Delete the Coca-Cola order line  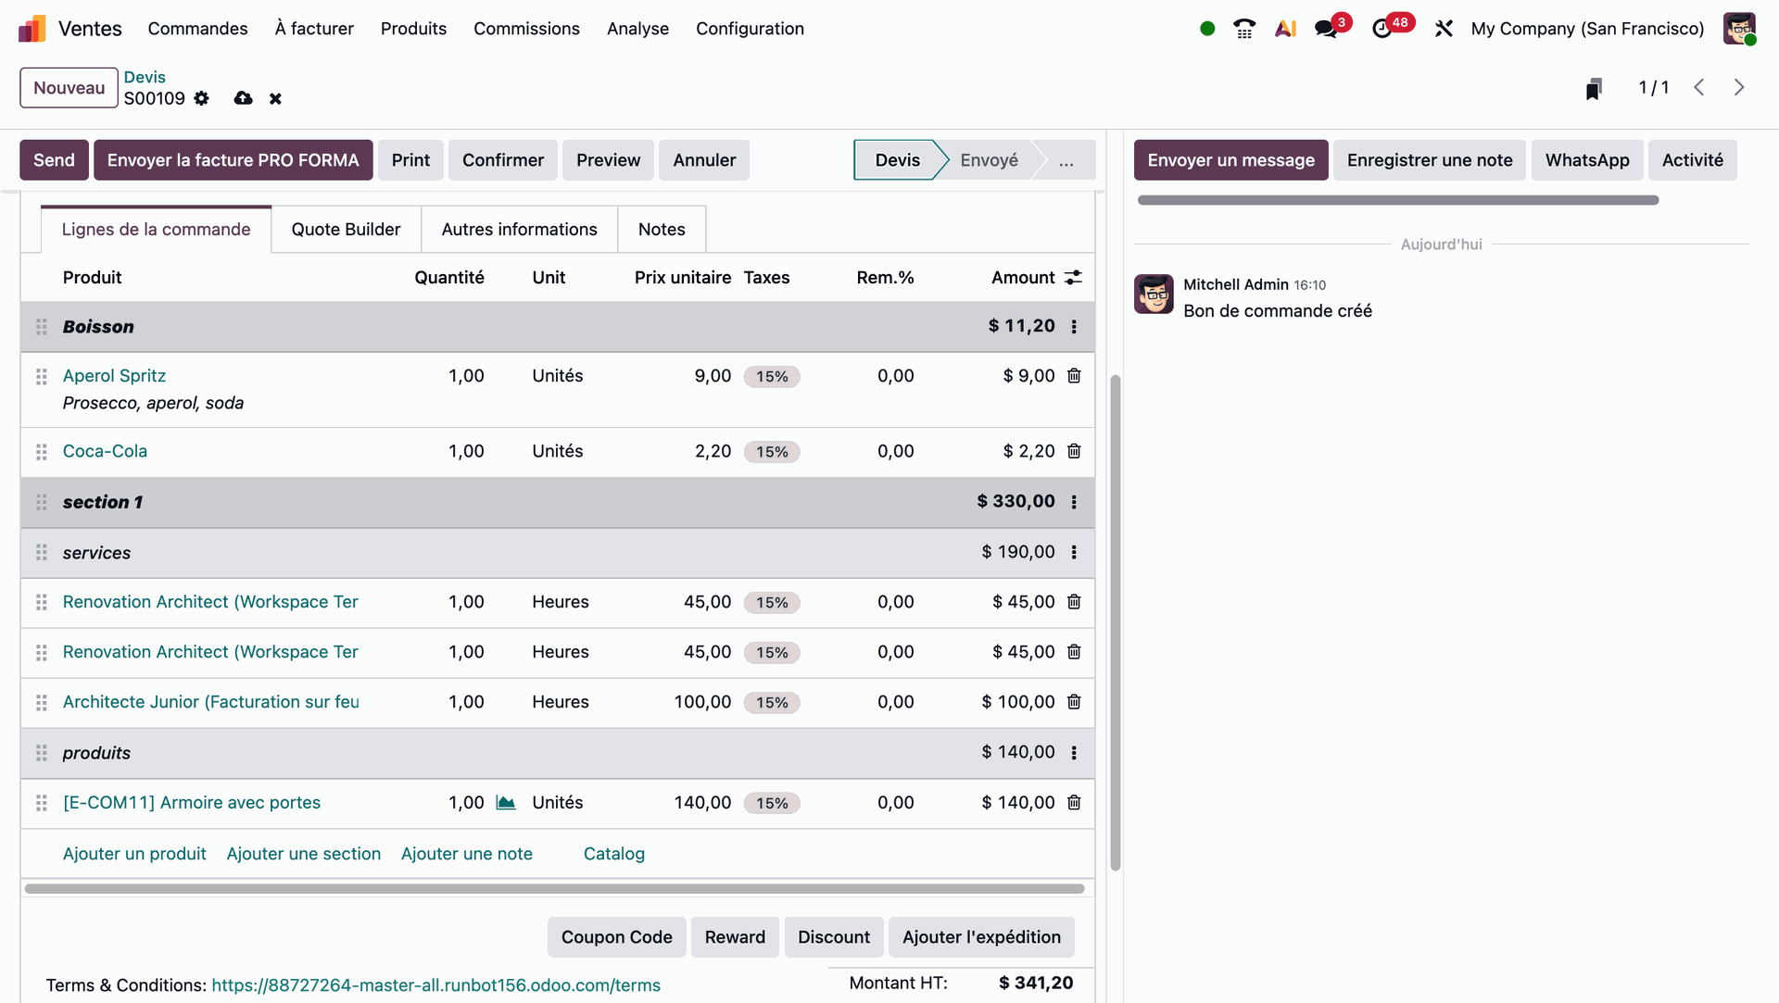[1074, 451]
